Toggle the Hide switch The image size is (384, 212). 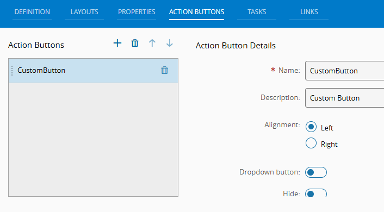pos(316,193)
